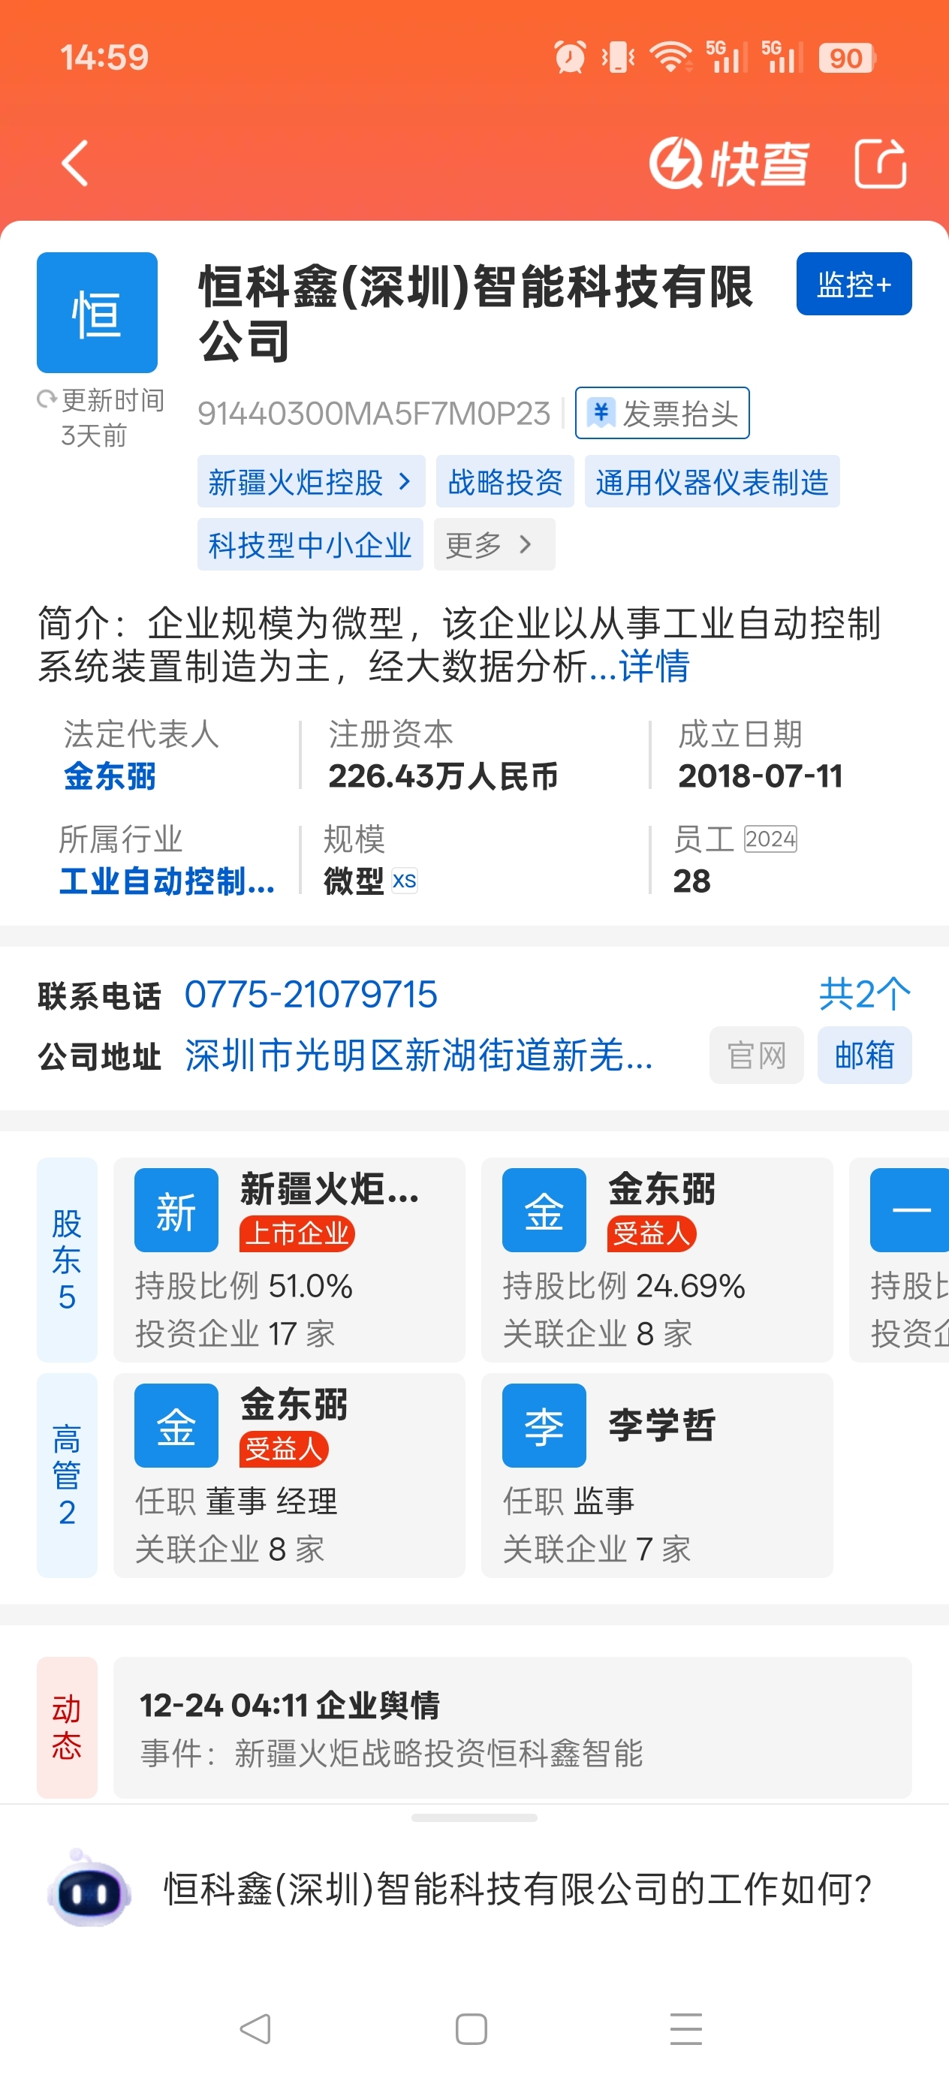949x2087 pixels.
Task: Tap the 李 avatar icon
Action: tap(544, 1426)
